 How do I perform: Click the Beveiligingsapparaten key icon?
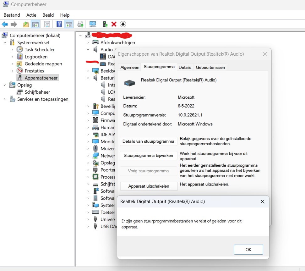(x=95, y=106)
